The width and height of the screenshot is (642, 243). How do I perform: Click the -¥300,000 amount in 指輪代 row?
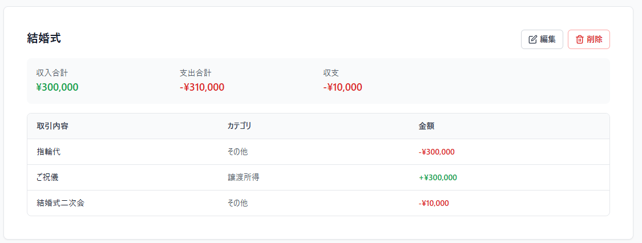437,152
